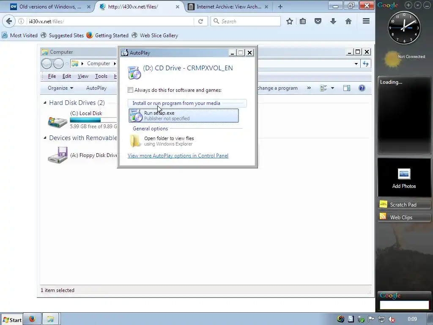Enable Always do this for software checkbox
The height and width of the screenshot is (325, 433).
(130, 90)
